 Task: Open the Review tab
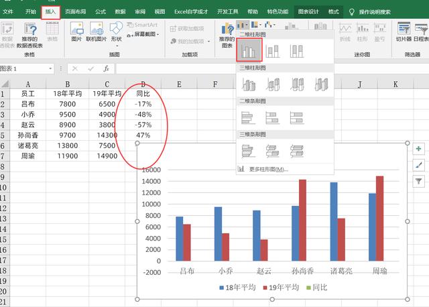tap(140, 12)
